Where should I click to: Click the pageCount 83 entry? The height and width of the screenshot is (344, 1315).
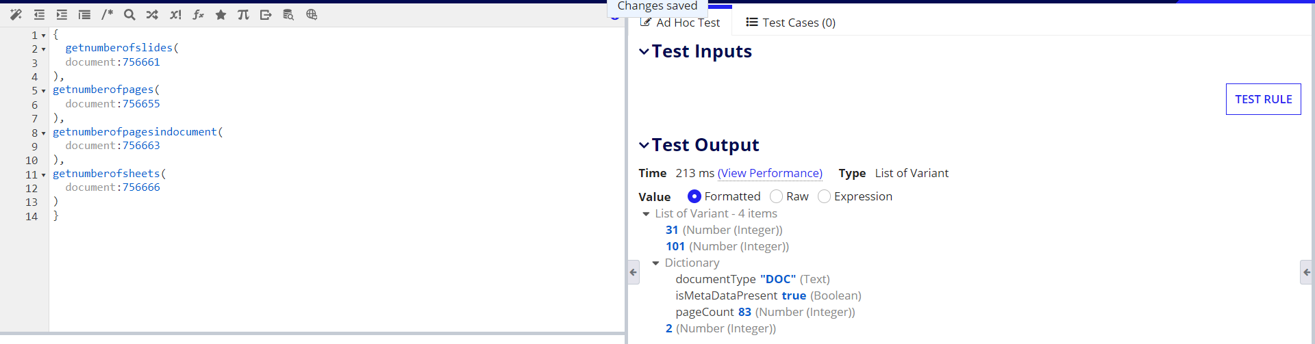click(765, 313)
